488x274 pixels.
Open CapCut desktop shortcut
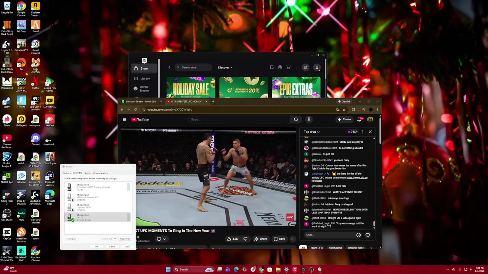pyautogui.click(x=7, y=234)
